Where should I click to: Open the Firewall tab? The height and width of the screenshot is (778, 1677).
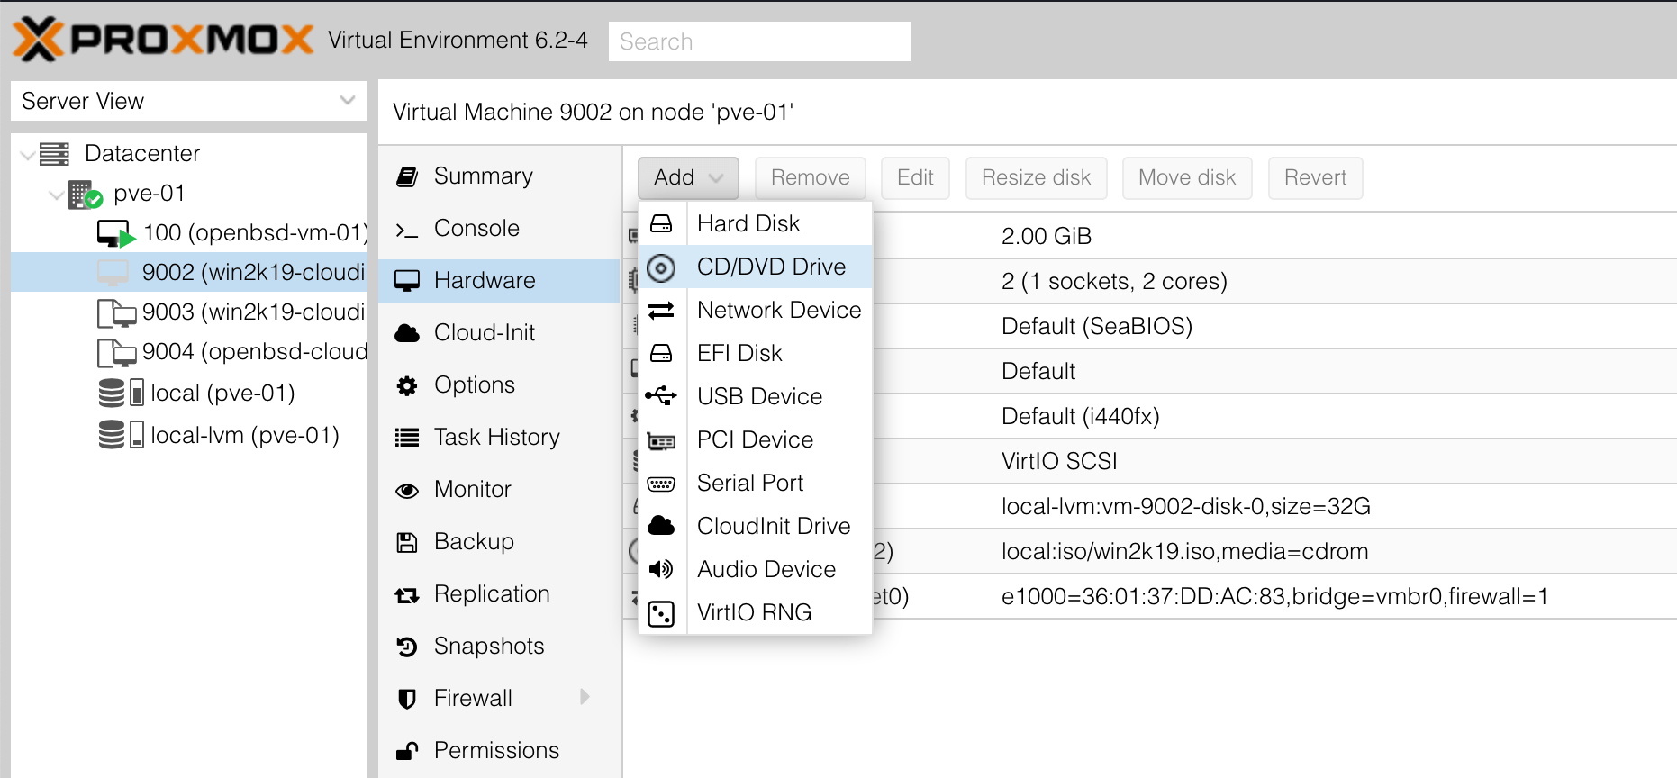tap(499, 698)
